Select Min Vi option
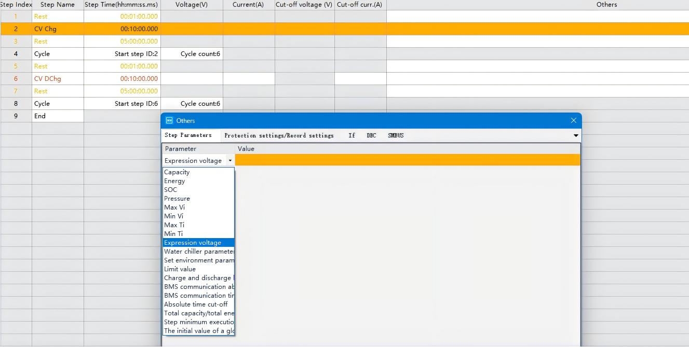 click(x=198, y=216)
